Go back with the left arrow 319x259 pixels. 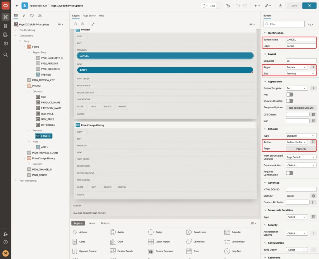coord(17,6)
